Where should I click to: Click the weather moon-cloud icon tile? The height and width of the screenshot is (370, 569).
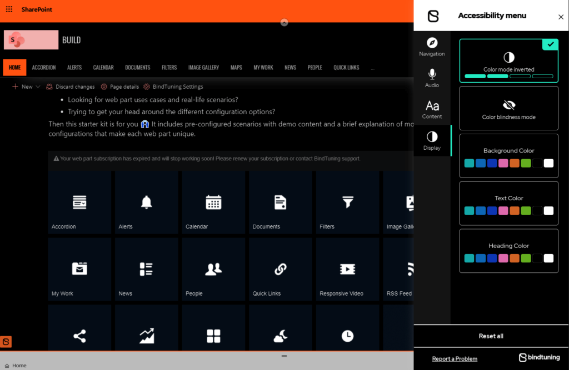[x=281, y=328]
